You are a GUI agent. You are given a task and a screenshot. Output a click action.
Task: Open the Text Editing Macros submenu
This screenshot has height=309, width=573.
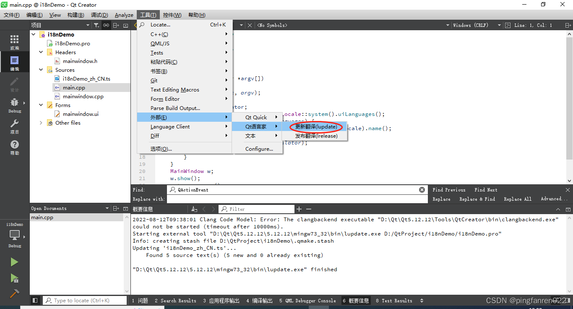(x=185, y=90)
